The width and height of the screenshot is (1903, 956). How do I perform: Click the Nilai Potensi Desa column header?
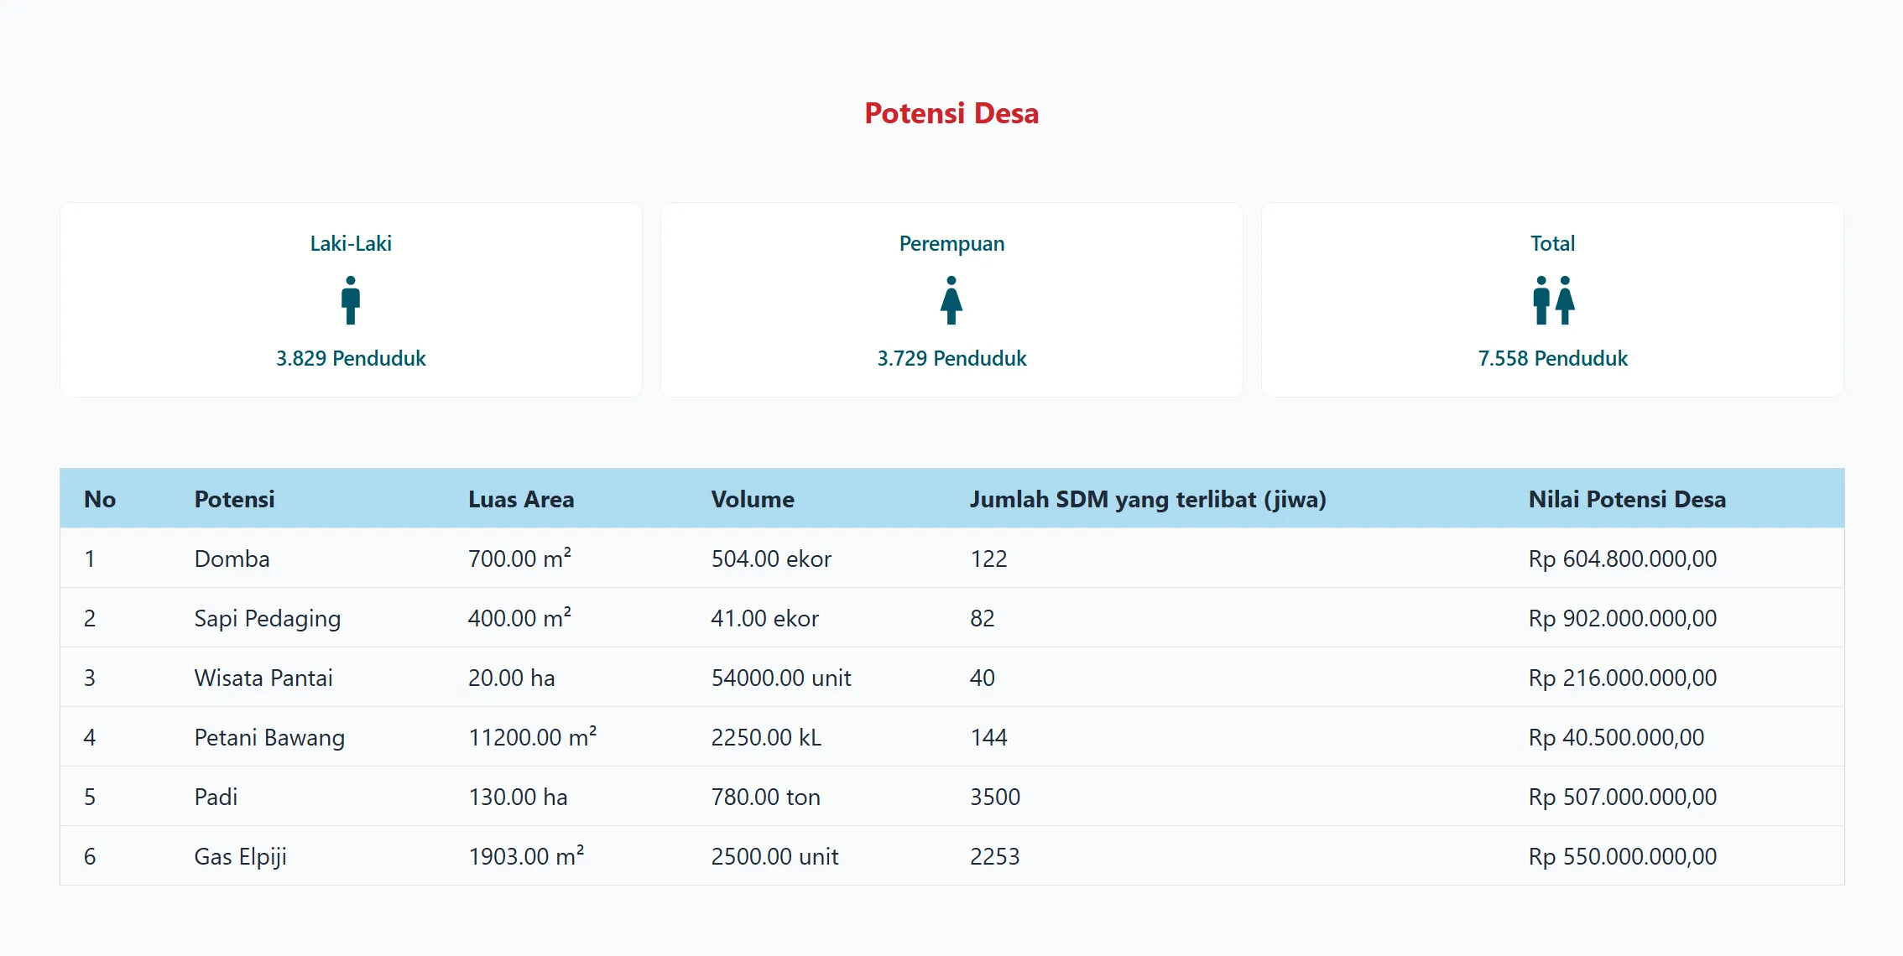click(x=1626, y=499)
